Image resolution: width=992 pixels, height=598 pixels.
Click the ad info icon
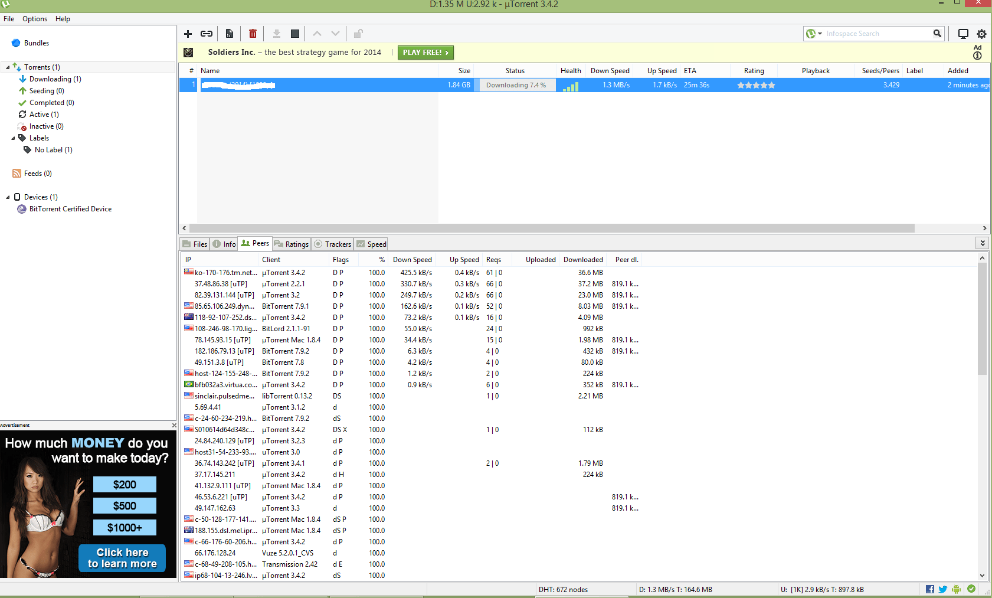pos(977,55)
